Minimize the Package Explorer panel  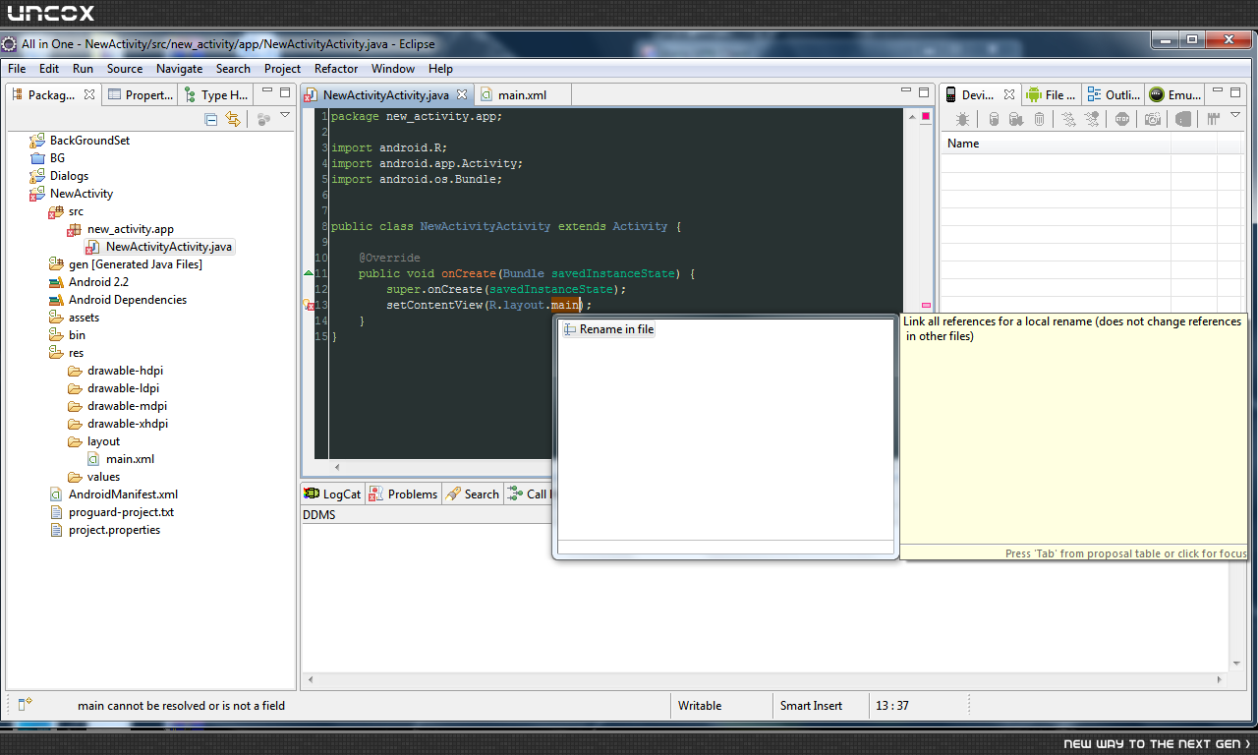click(x=267, y=91)
